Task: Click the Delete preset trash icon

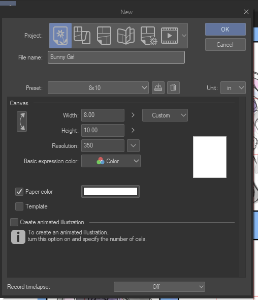Action: [x=173, y=88]
